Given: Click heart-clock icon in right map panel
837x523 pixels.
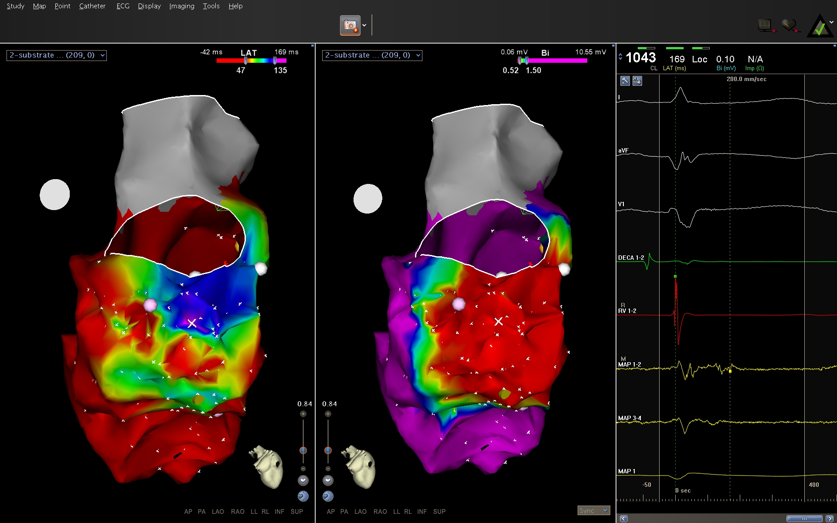Looking at the screenshot, I should pyautogui.click(x=328, y=496).
